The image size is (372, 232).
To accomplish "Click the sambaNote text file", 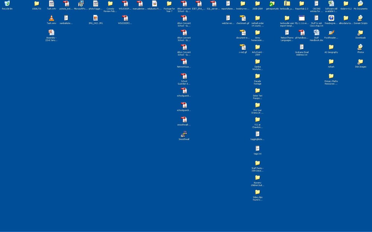I will [x=66, y=18].
